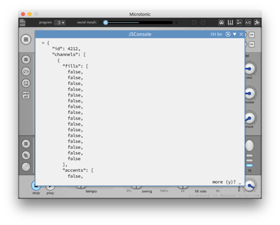Click the open folder icon

tap(26, 72)
